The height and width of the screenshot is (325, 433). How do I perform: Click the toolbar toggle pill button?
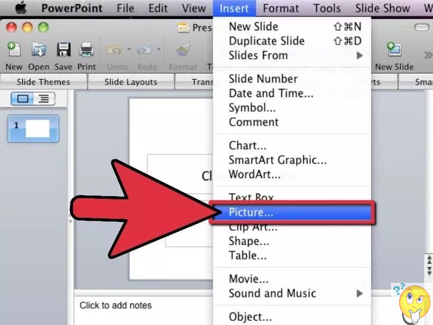click(422, 27)
